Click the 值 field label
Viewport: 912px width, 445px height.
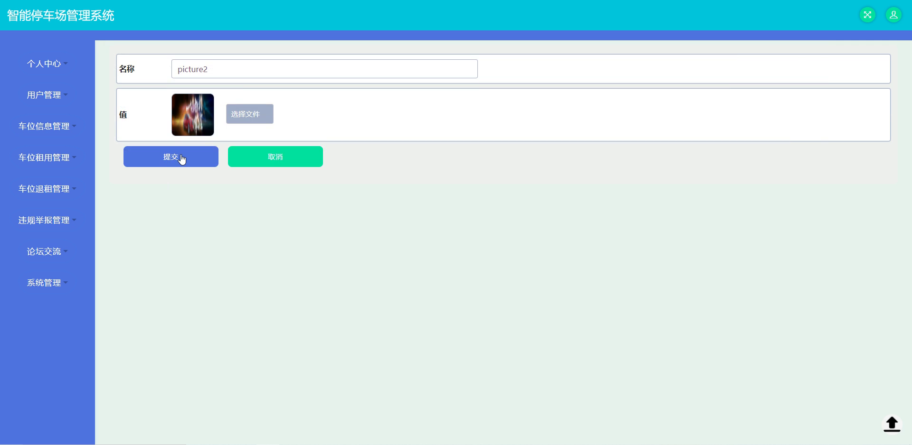123,115
